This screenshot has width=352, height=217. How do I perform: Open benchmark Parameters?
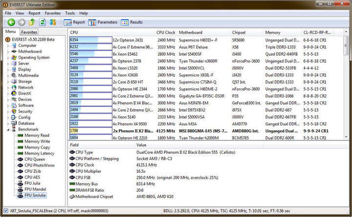pyautogui.click(x=103, y=22)
